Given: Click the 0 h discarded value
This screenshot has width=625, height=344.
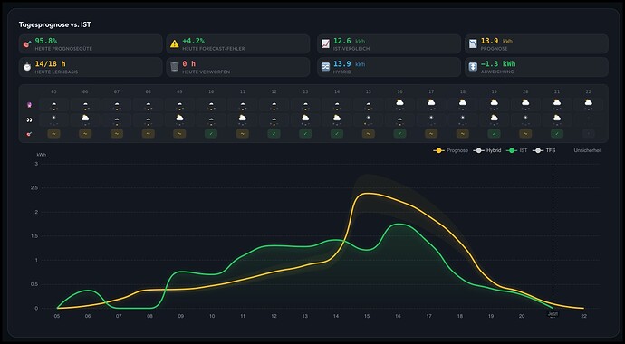Looking at the screenshot, I should click(x=189, y=63).
